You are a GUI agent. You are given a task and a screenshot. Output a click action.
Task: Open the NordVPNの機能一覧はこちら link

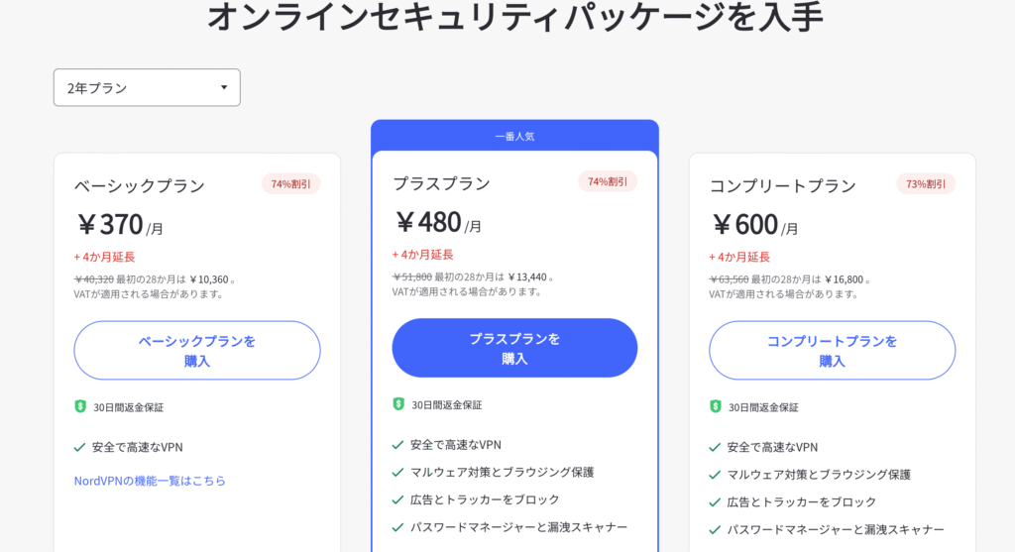(x=150, y=481)
